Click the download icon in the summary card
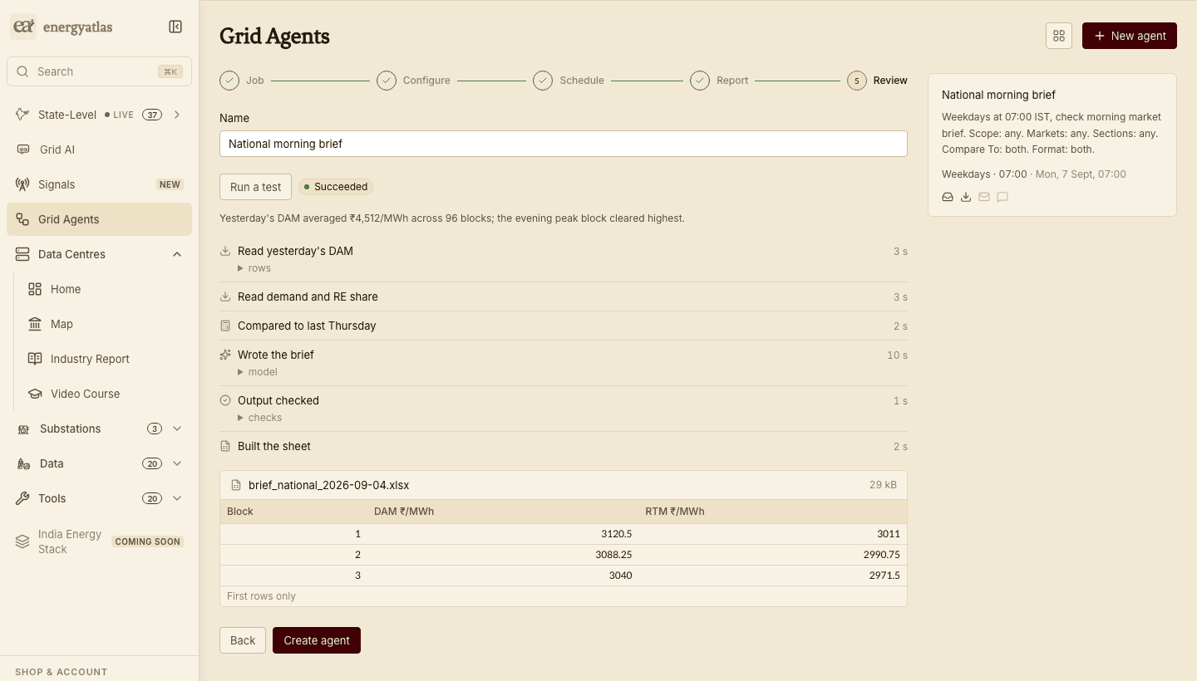The height and width of the screenshot is (681, 1197). (x=966, y=197)
